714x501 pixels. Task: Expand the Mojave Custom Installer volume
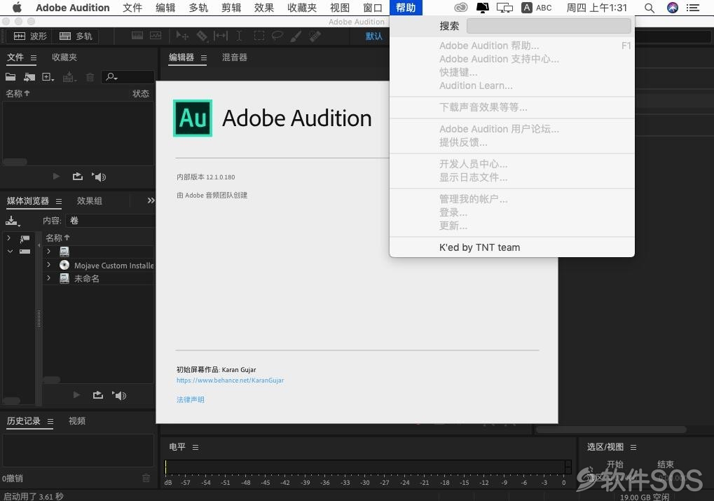point(49,265)
